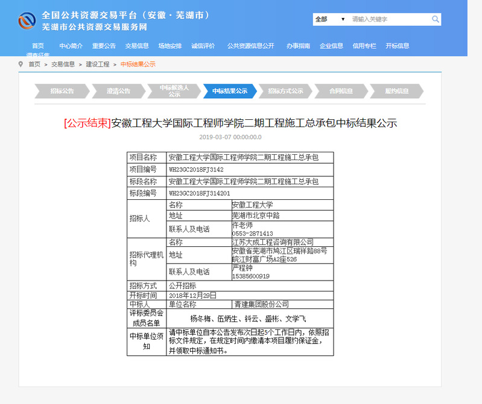Open the 全部 search category dropdown
This screenshot has height=404, width=482.
(330, 19)
